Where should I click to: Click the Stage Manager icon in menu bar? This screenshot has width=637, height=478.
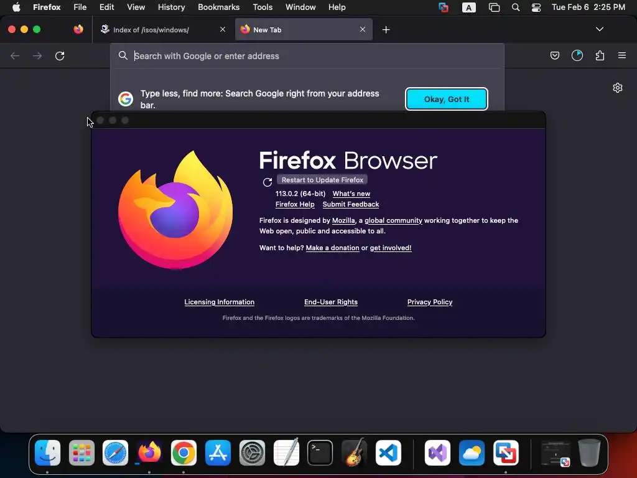pos(494,7)
